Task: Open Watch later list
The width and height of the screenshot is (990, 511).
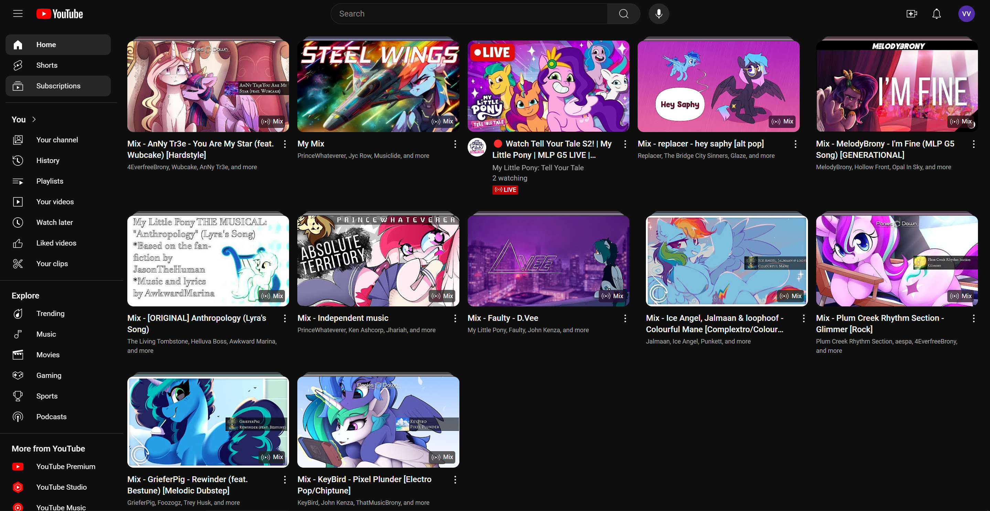Action: click(x=58, y=222)
